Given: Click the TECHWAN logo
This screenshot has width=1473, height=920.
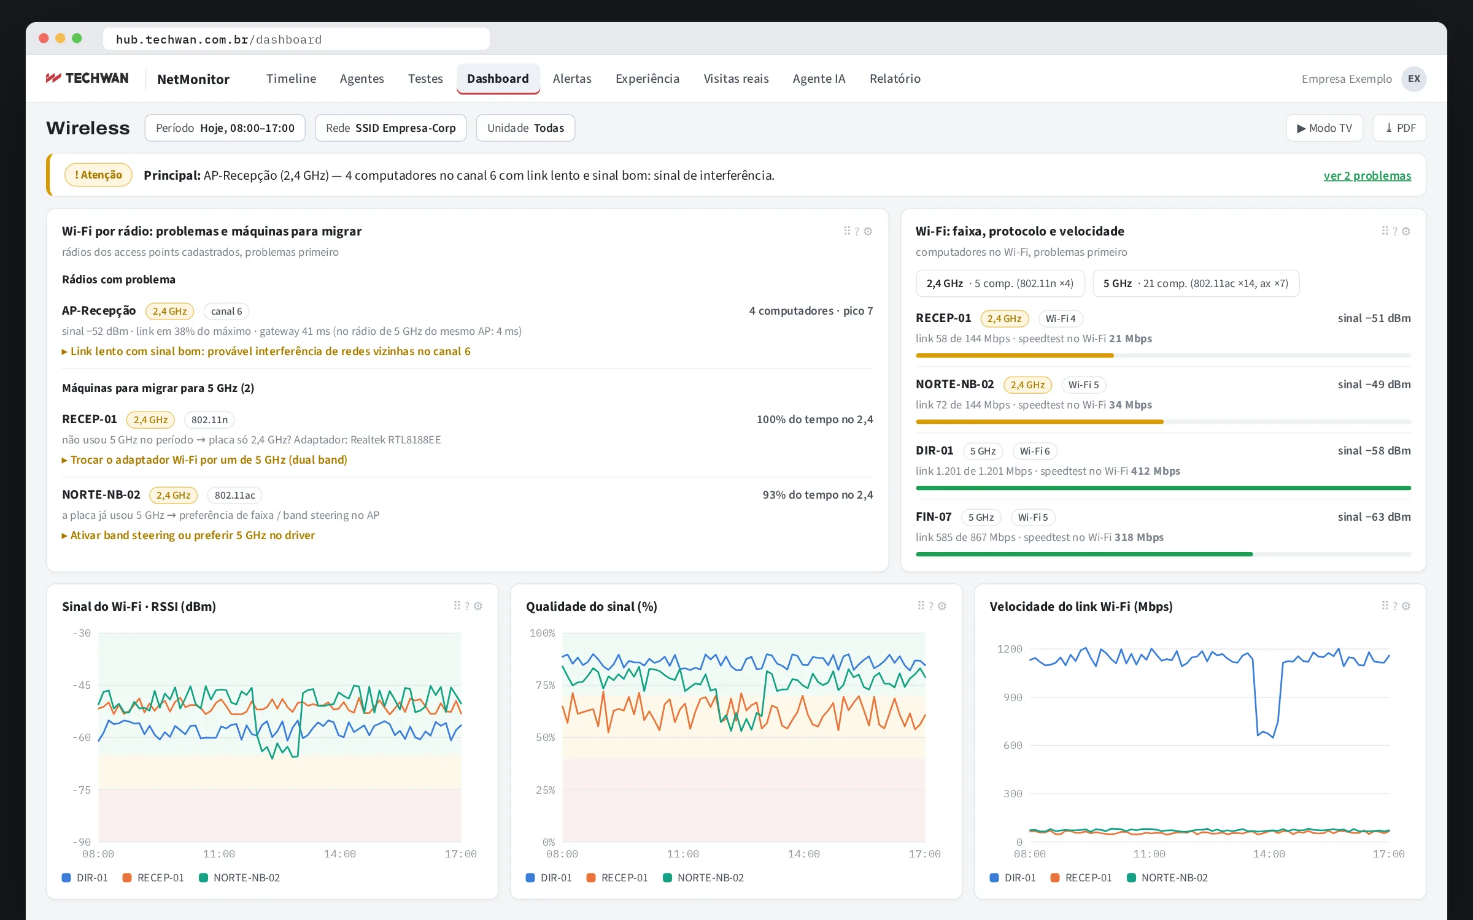Looking at the screenshot, I should point(87,78).
